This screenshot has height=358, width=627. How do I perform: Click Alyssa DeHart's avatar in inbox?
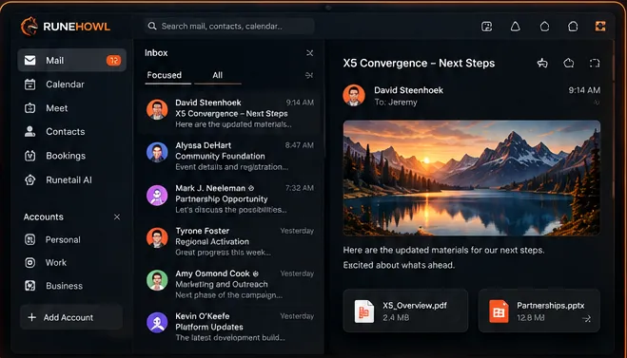157,152
